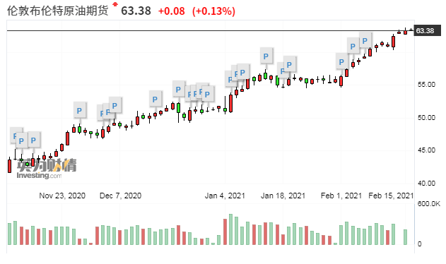Click the single P marker above the 50.00 candles between Dec 7 and Jan 4
446x264 pixels.
point(155,99)
